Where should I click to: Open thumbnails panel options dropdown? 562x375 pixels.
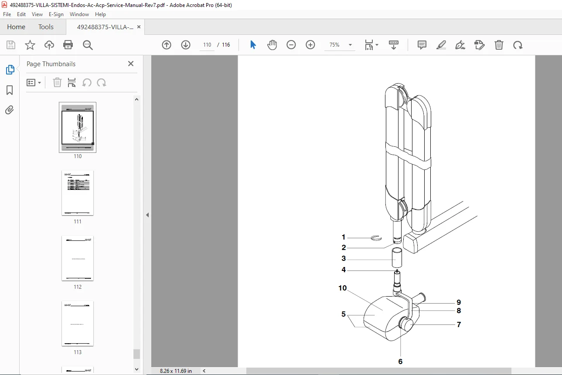34,82
